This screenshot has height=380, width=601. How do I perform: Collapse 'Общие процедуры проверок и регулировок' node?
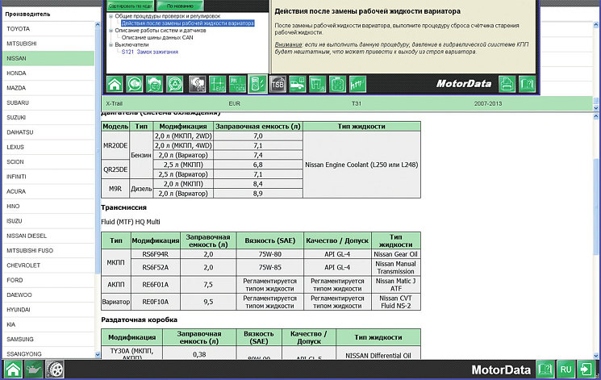coord(111,16)
